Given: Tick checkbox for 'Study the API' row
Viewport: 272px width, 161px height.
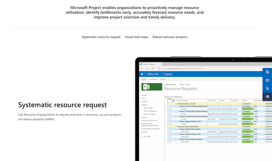Looking at the screenshot, I should pos(170,132).
